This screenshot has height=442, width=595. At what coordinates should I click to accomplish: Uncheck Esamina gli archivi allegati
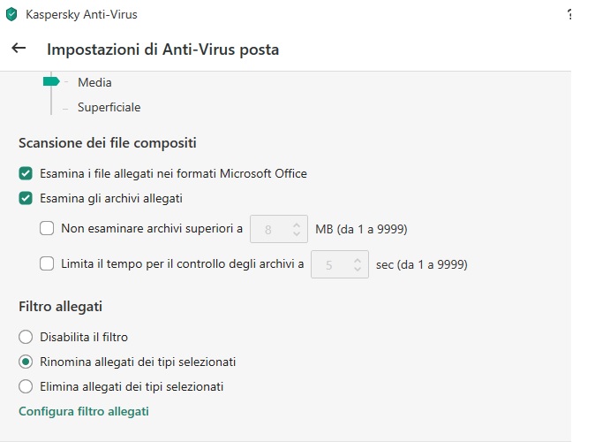tap(26, 198)
